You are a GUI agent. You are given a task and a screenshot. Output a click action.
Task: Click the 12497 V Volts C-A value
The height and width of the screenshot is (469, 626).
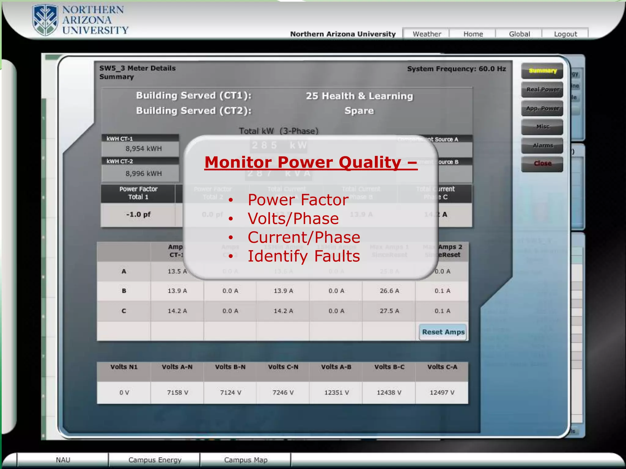(x=442, y=392)
